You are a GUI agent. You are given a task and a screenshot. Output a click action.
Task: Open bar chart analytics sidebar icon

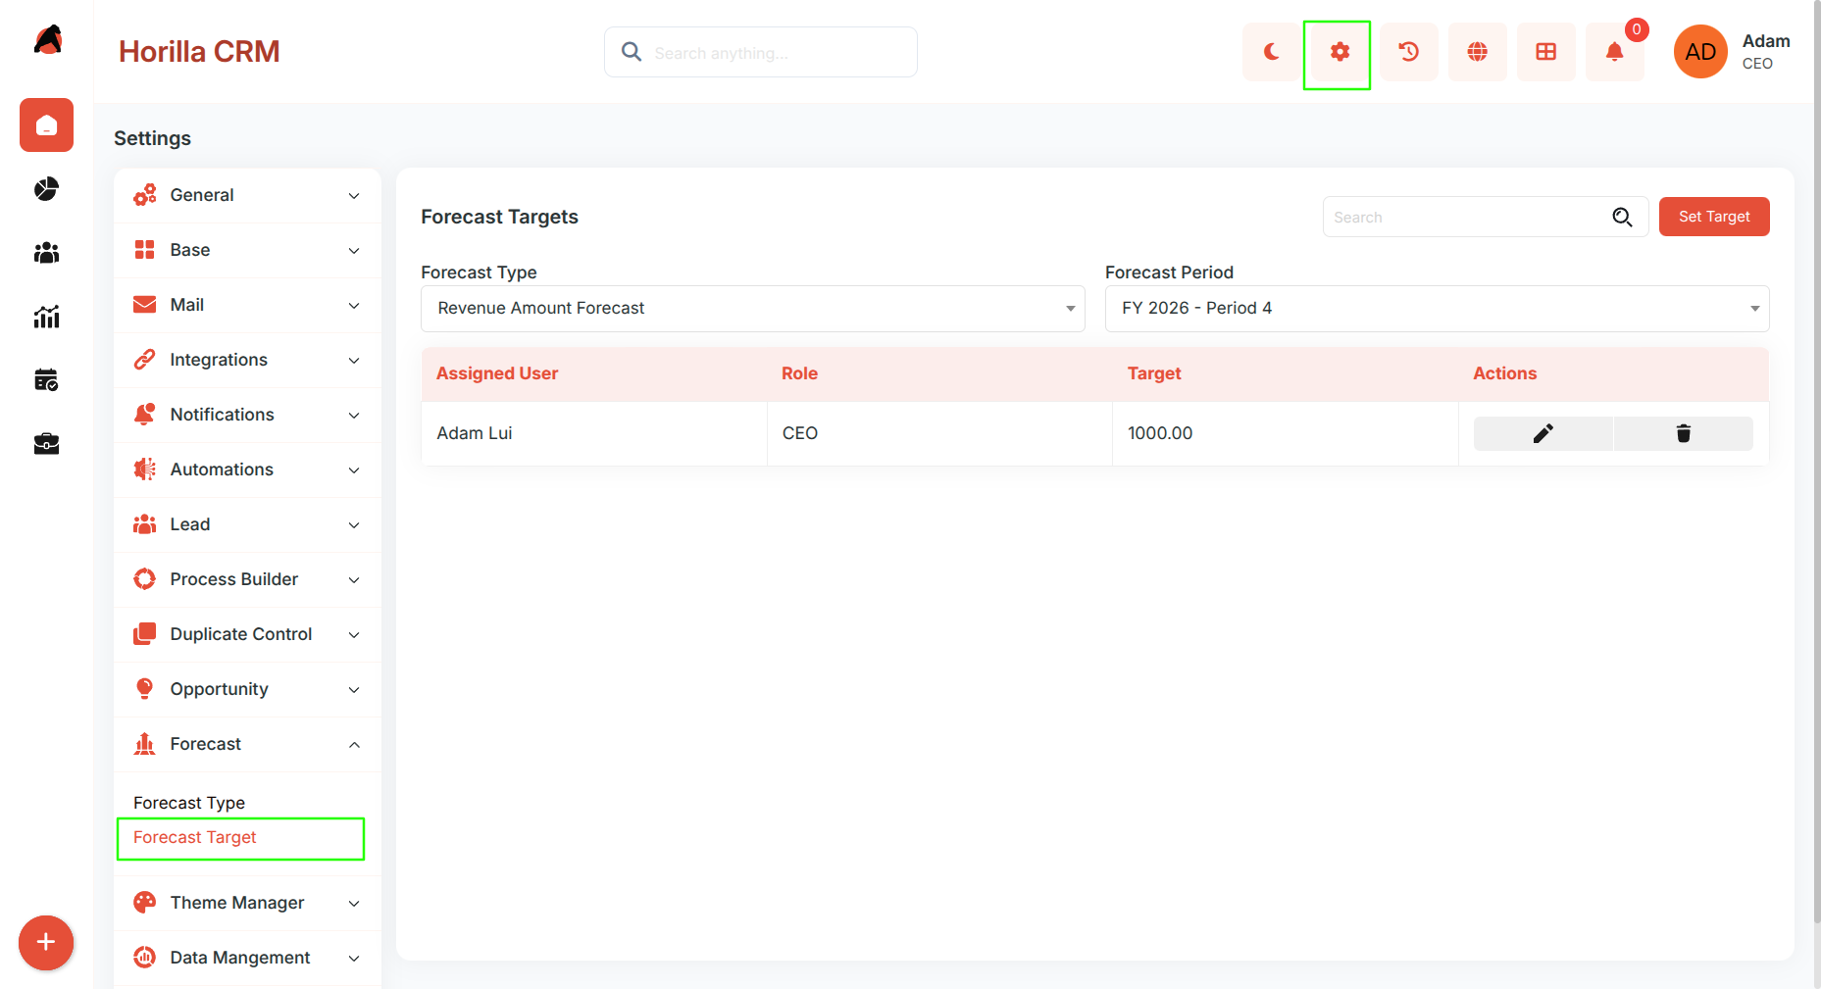point(46,317)
